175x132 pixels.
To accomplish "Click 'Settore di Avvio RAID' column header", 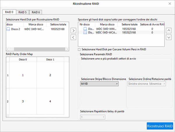I will [152, 24].
